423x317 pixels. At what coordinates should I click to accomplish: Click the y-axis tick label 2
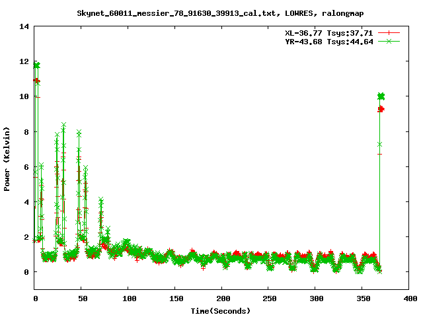[26, 237]
